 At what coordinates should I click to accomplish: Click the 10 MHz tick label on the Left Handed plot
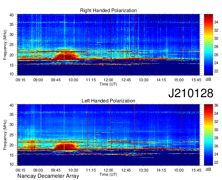click(12, 164)
